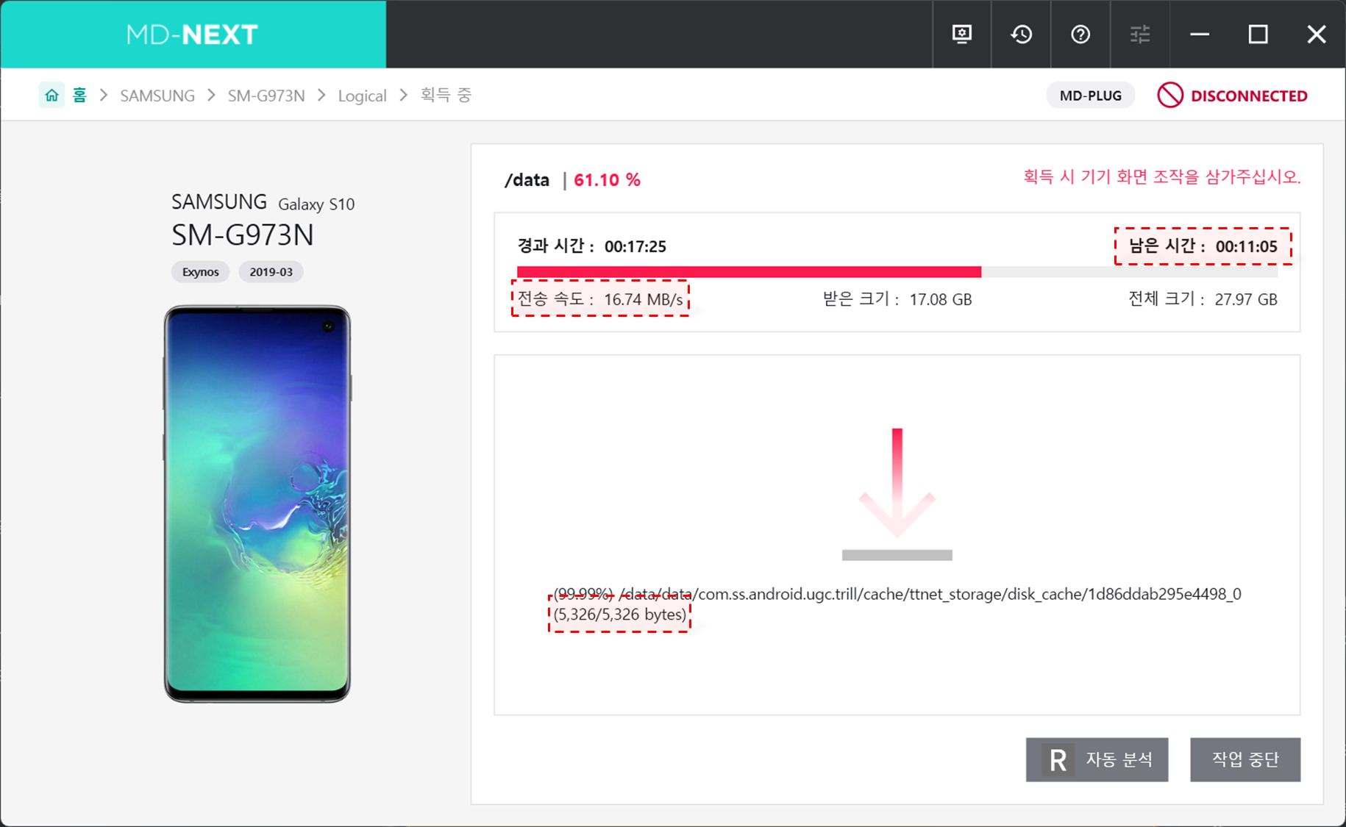Close the MD-NEXT window
Viewport: 1346px width, 827px height.
click(1317, 34)
